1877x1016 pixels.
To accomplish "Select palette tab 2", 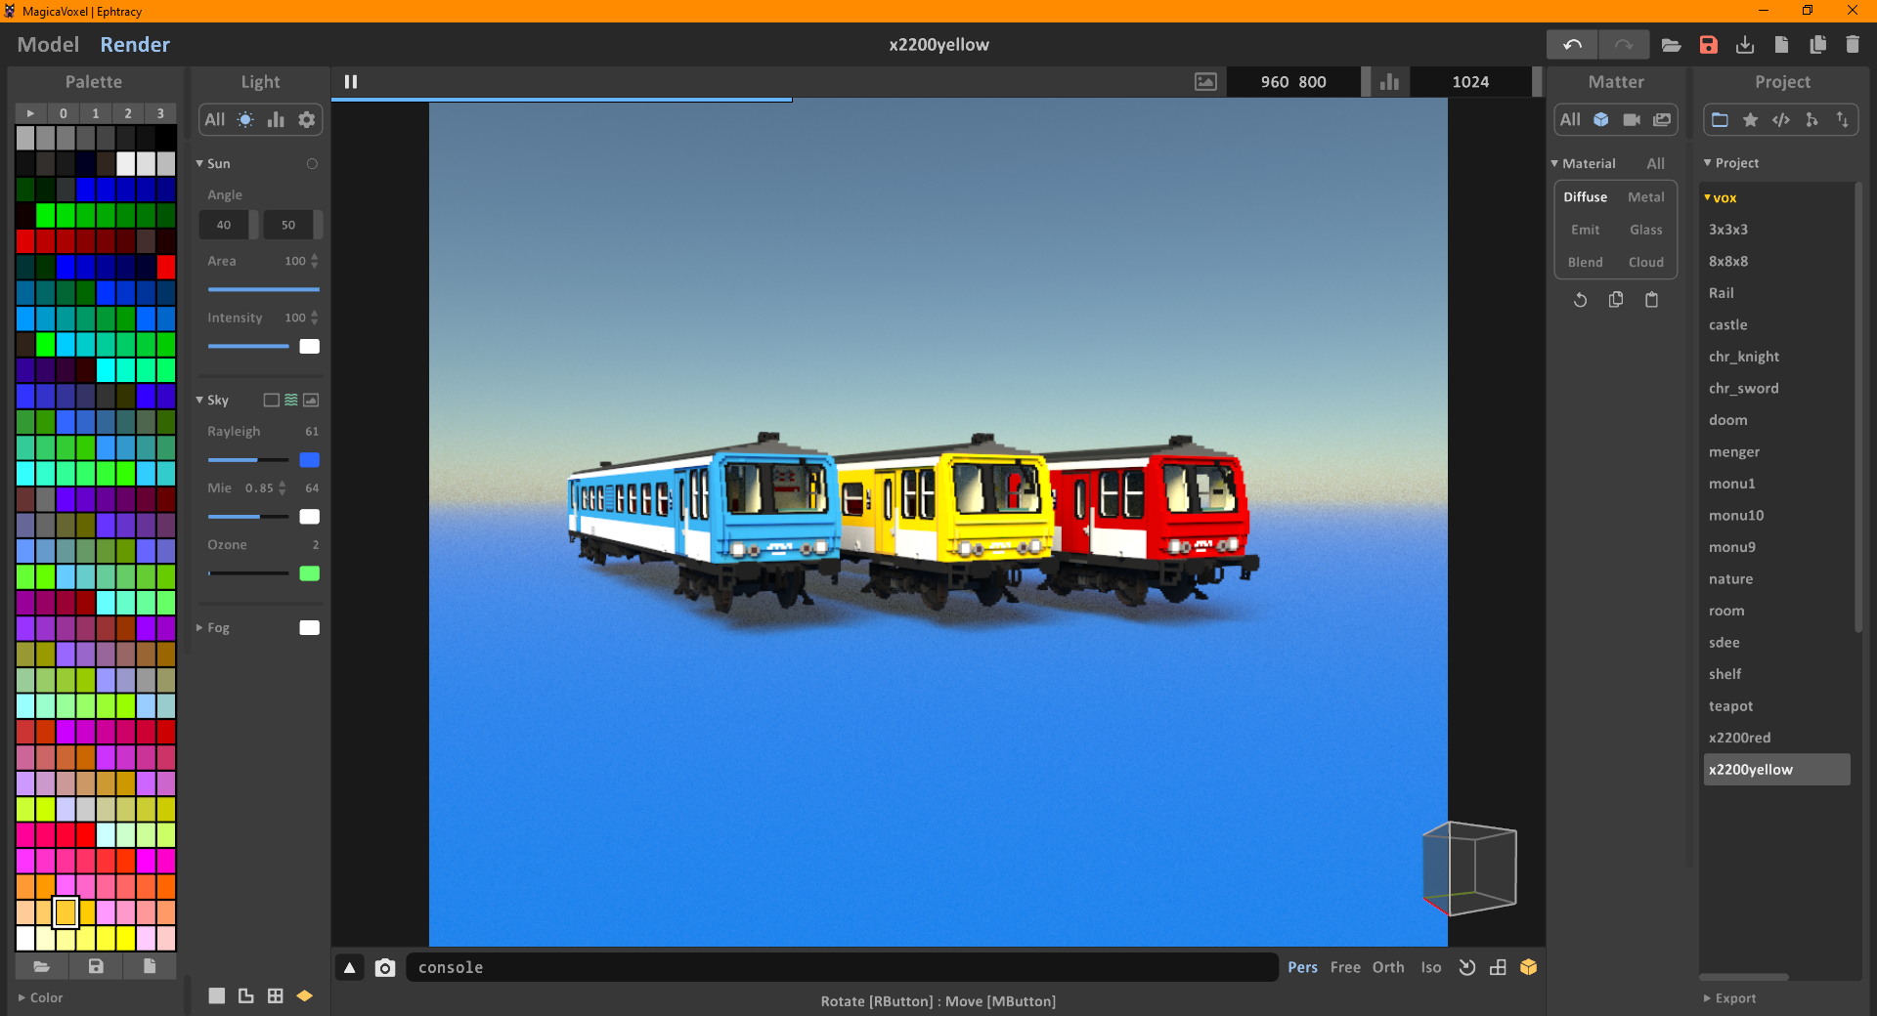I will click(x=128, y=113).
